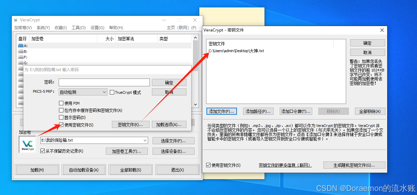Toggle 使用密钥文件(S) in password dialog
417x195 pixels.
61,125
